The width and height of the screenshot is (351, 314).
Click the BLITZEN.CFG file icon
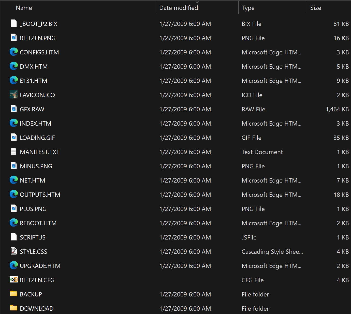(14, 280)
